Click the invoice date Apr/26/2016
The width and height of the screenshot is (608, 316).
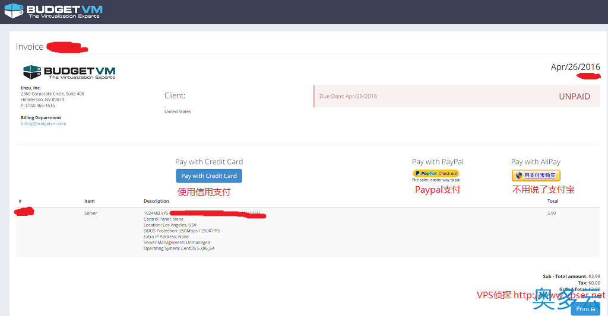pyautogui.click(x=575, y=67)
